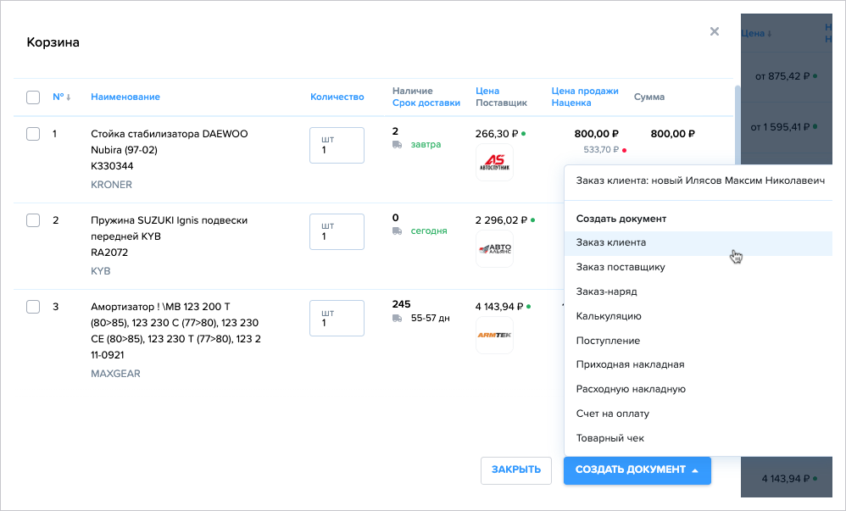Click brand name MAXGEAR

(x=115, y=374)
